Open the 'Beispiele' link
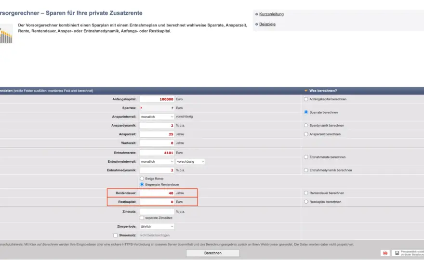Viewport: 424px width, 260px height. 267,24
